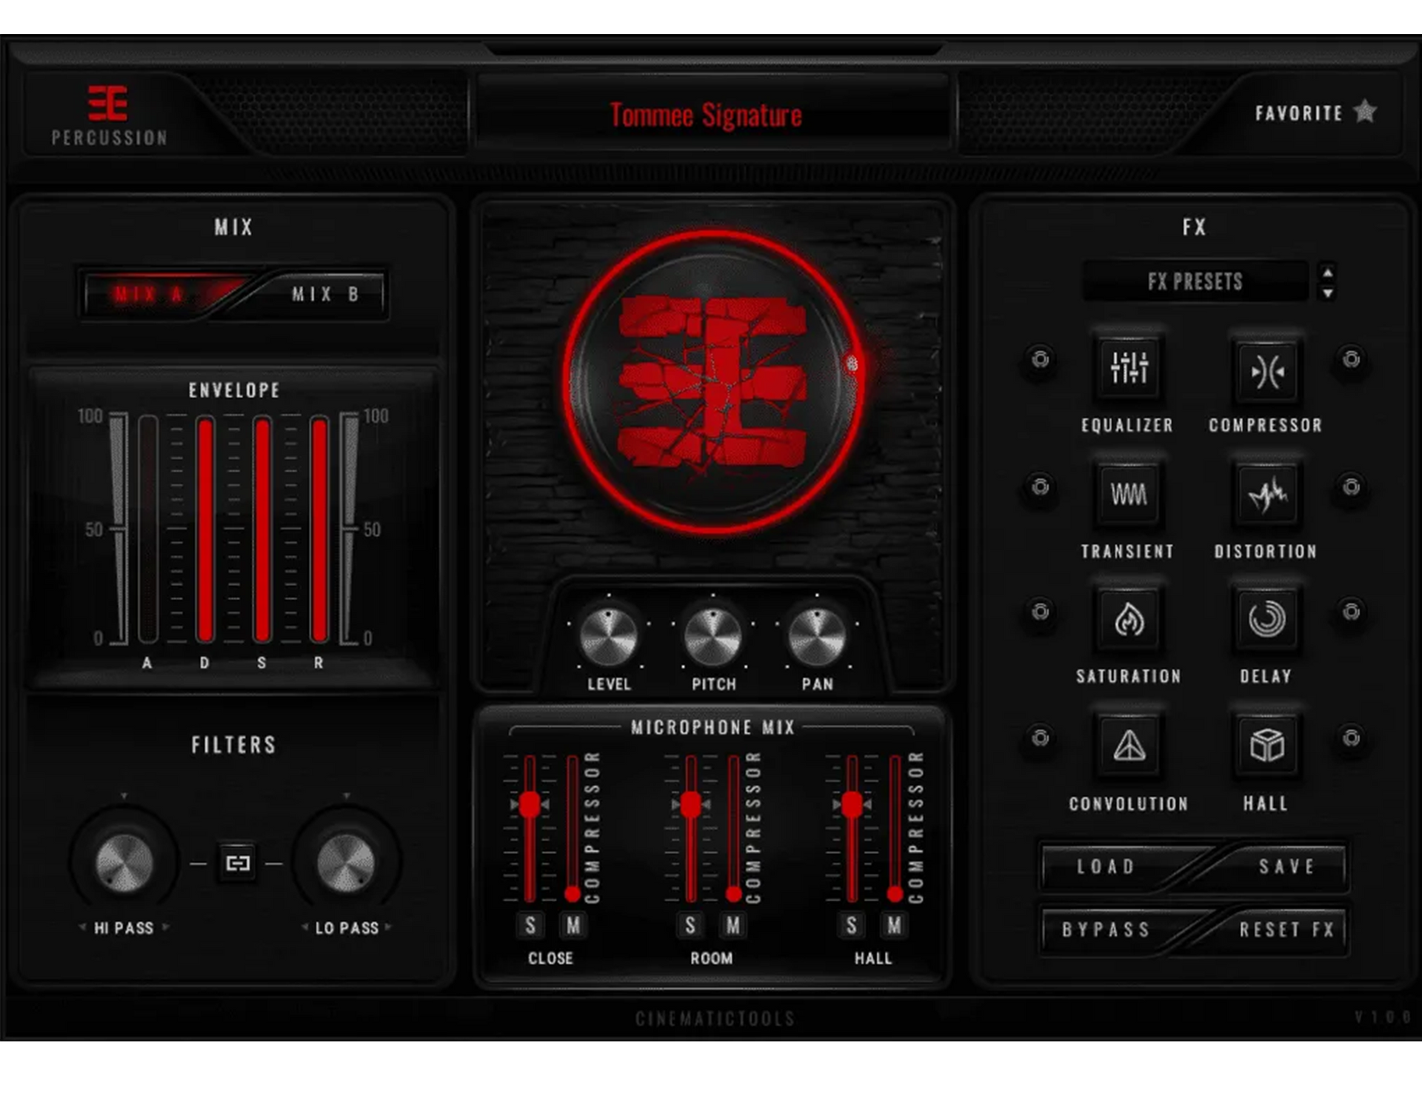1422x1099 pixels.
Task: Click the Level knob
Action: (609, 638)
